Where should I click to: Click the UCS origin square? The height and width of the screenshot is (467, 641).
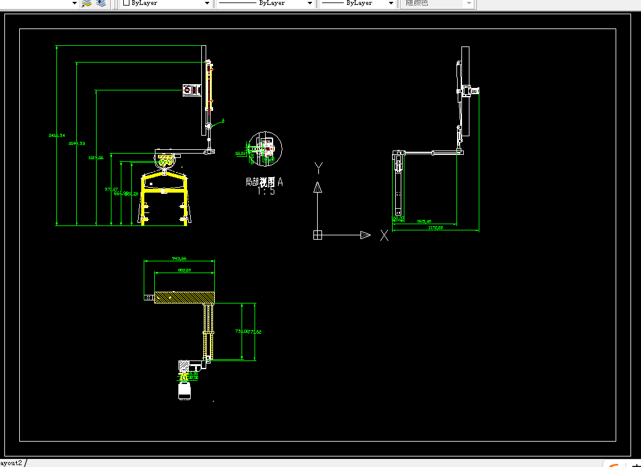318,235
